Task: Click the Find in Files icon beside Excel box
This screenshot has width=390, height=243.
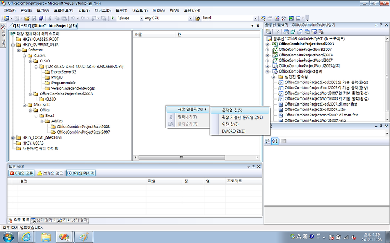Action: (x=198, y=18)
